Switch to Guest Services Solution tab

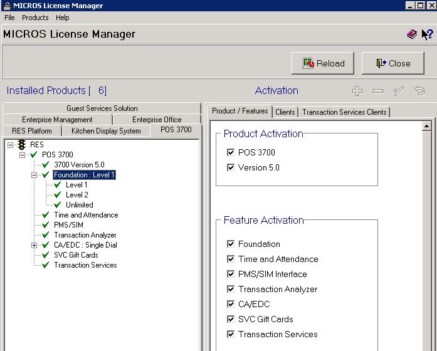tap(102, 108)
